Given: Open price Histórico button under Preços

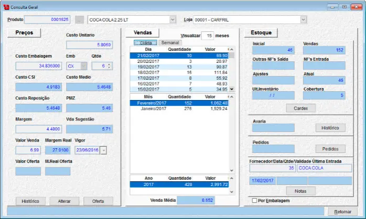Looking at the screenshot, I should [30, 201].
